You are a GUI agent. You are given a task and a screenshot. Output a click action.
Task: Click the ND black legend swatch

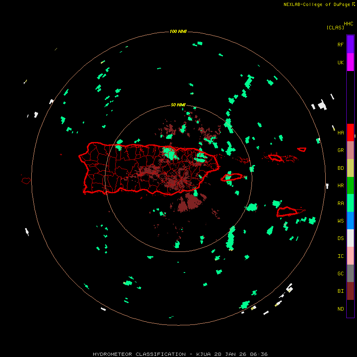350,309
